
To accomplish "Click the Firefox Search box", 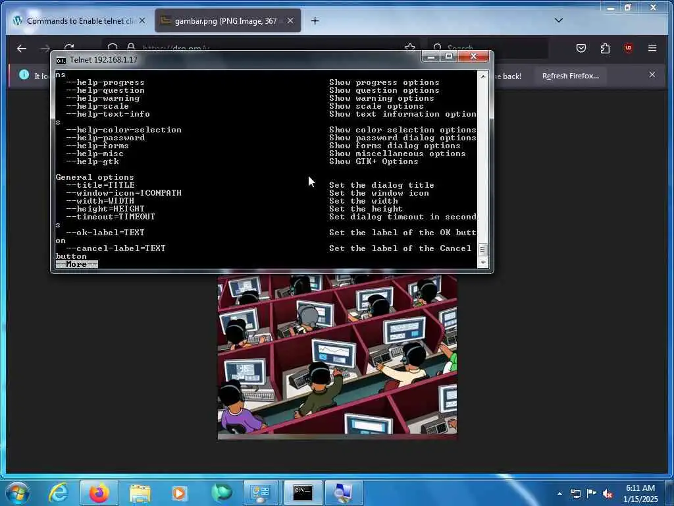I will 488,48.
